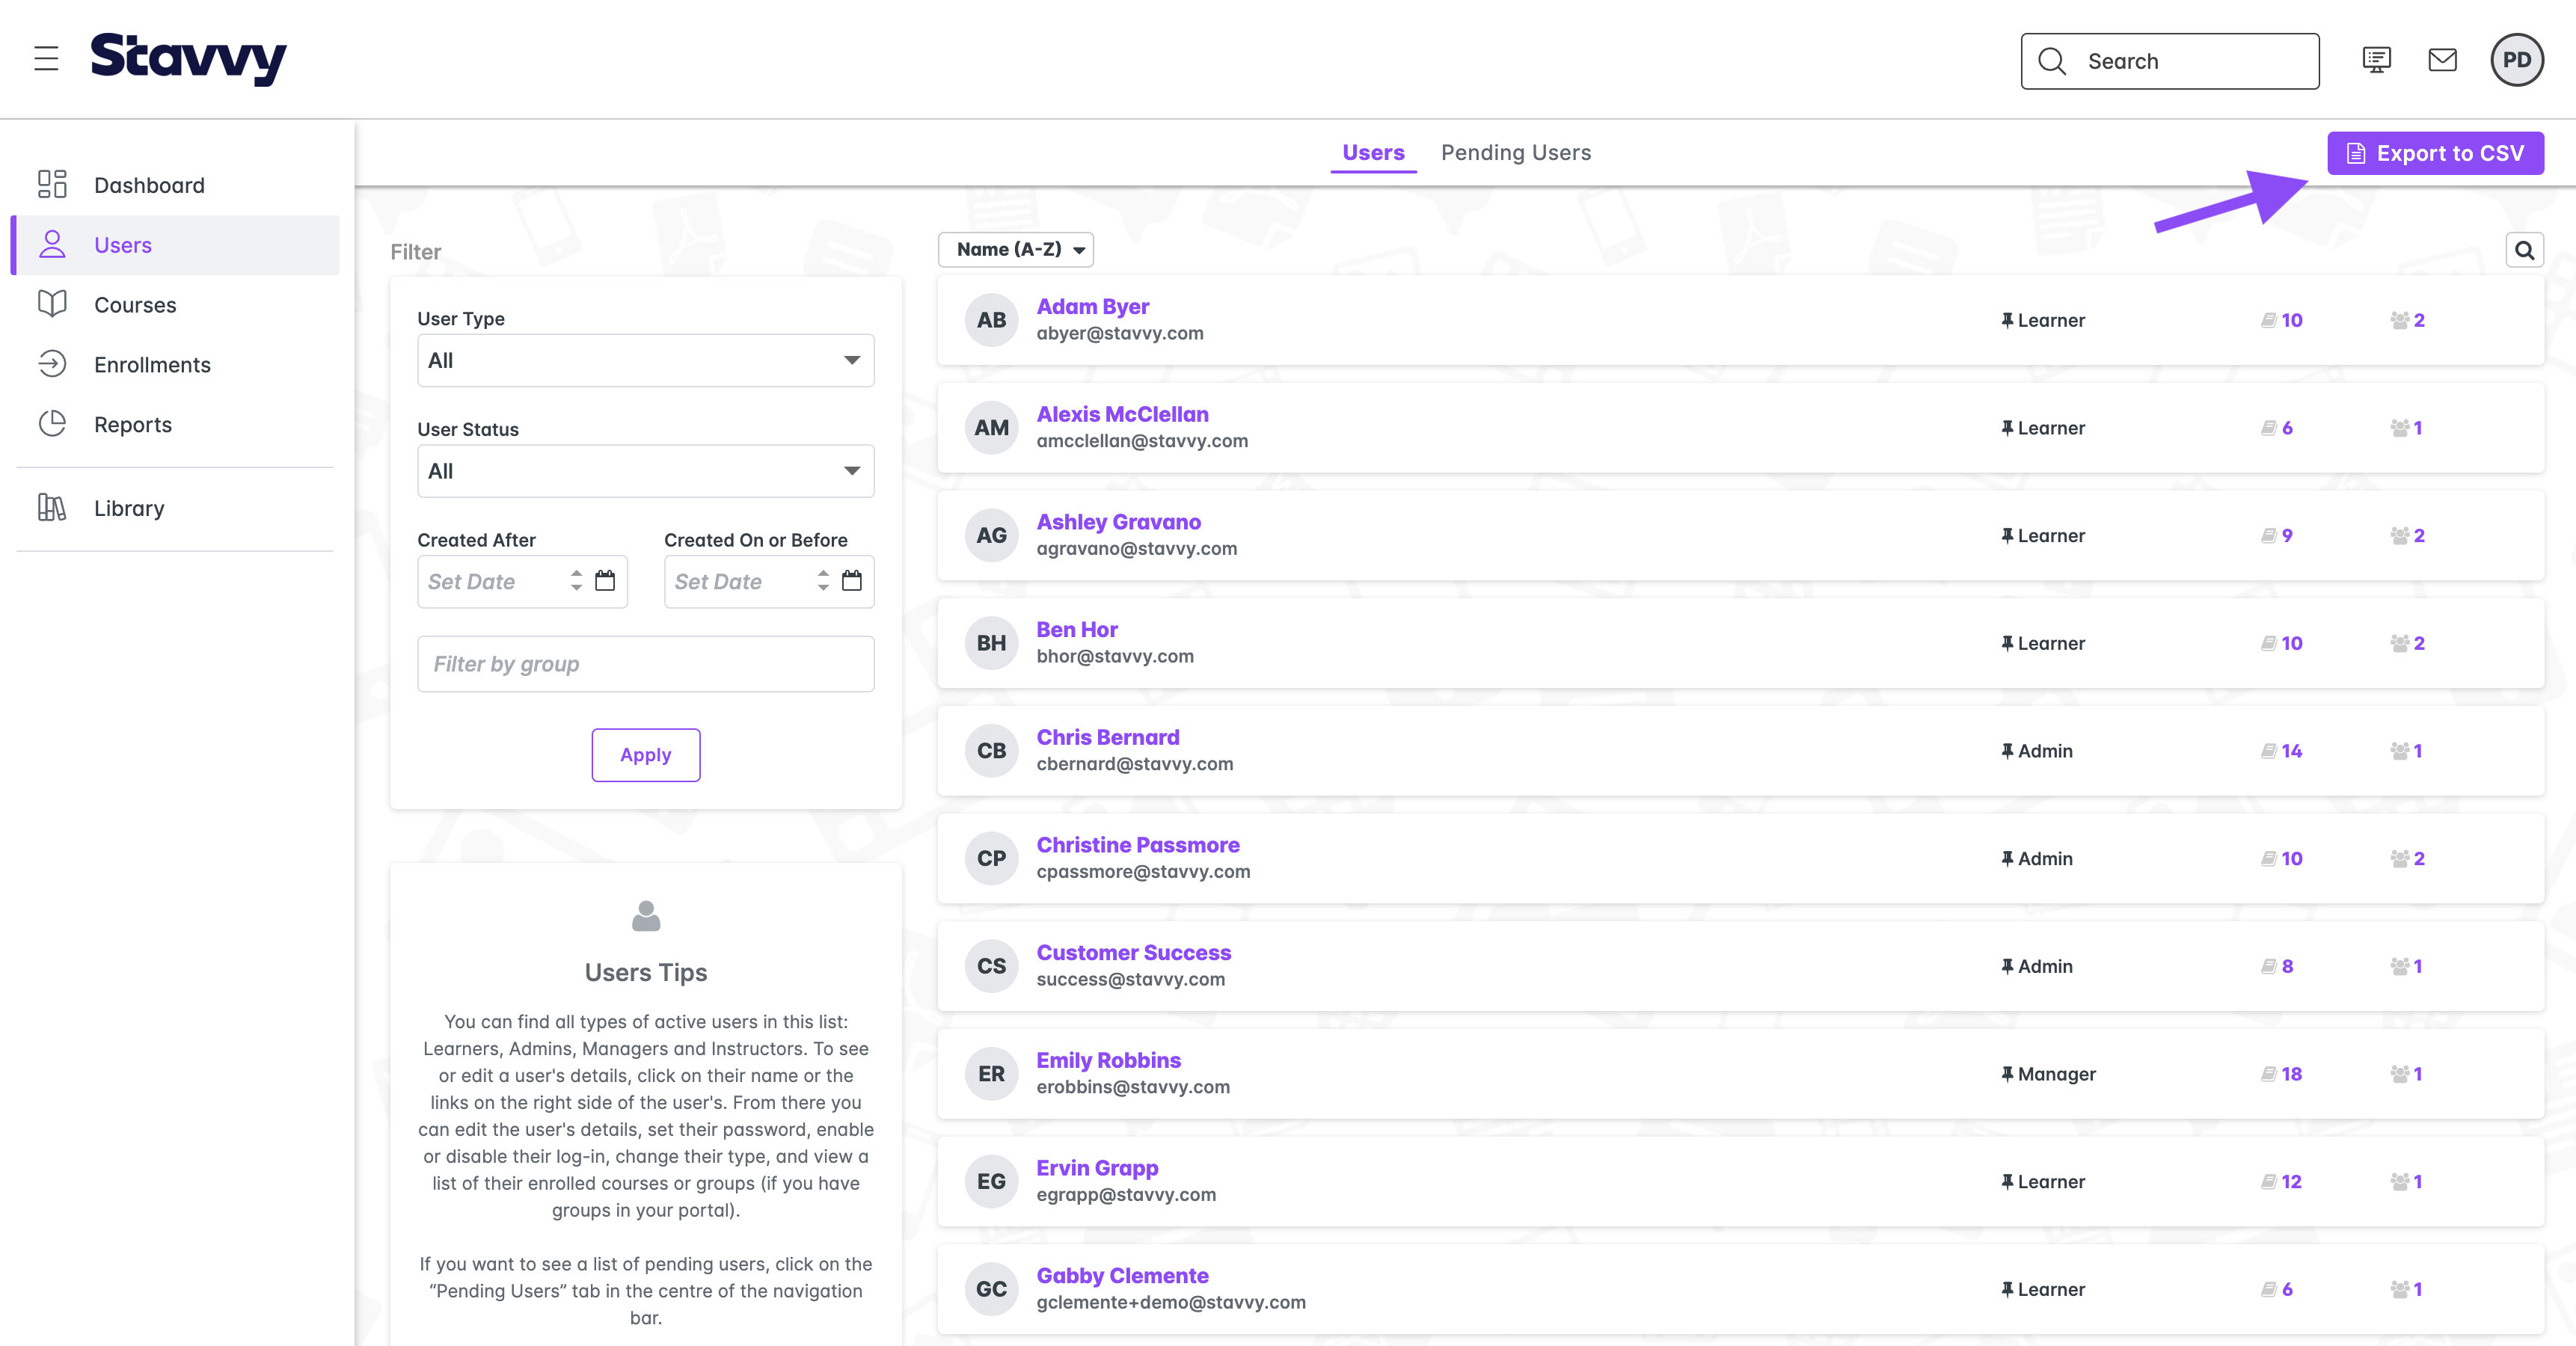
Task: Select Users in the sidebar
Action: pyautogui.click(x=175, y=245)
